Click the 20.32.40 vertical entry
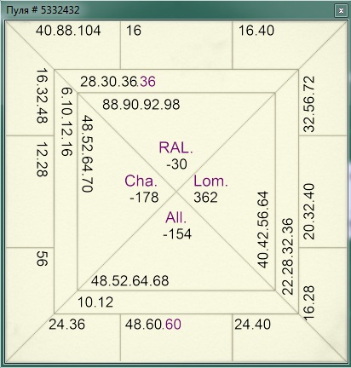The height and width of the screenshot is (368, 351). [309, 211]
